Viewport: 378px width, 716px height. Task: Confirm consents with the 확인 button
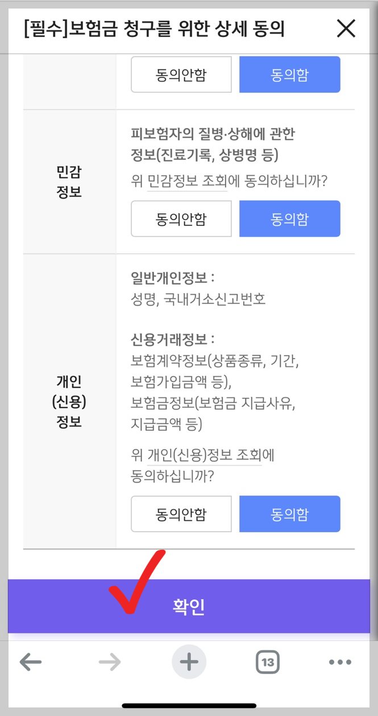189,607
